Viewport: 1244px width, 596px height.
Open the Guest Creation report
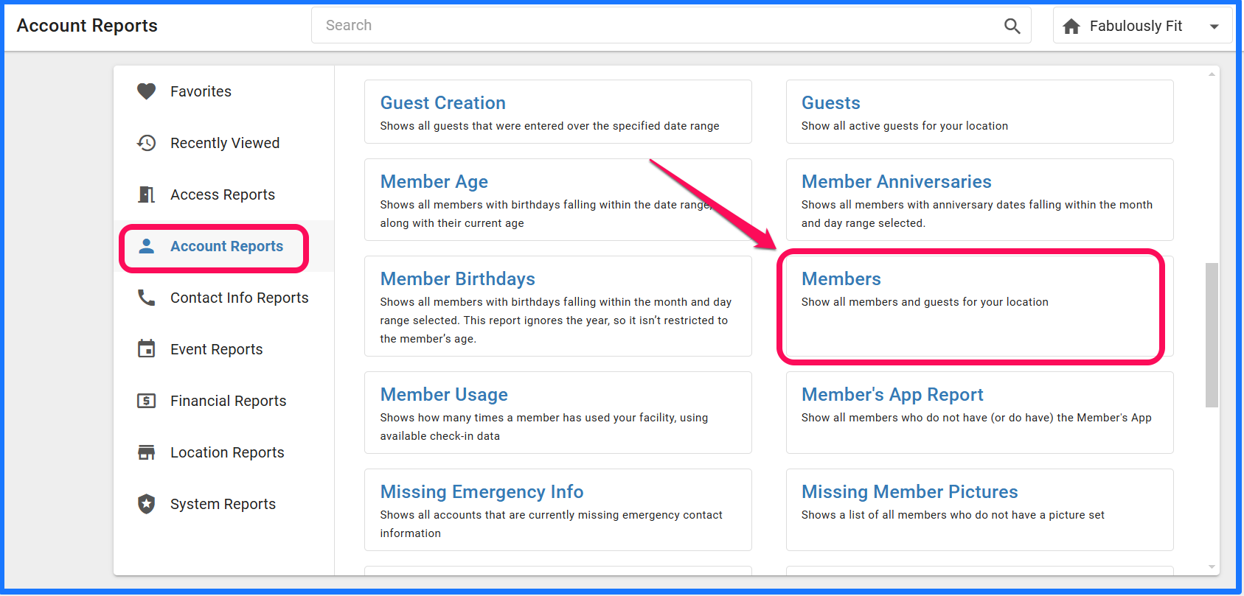pos(558,111)
